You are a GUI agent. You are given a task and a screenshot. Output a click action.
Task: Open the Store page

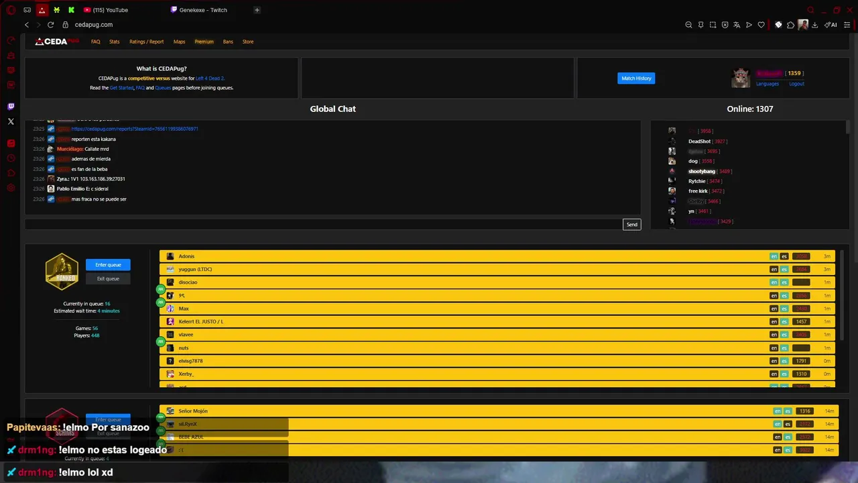pos(248,42)
